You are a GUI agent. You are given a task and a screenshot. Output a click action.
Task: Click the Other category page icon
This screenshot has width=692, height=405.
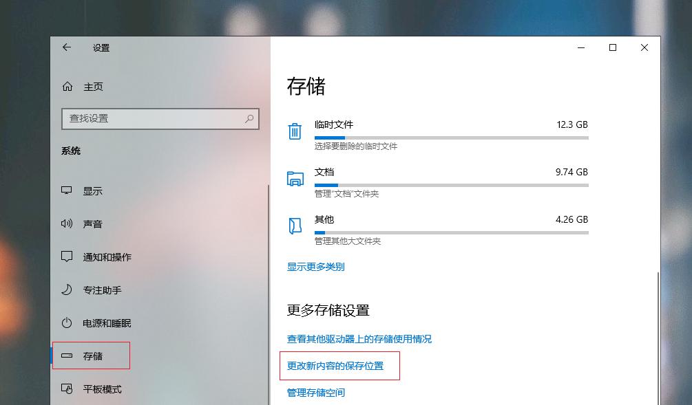[x=295, y=226]
